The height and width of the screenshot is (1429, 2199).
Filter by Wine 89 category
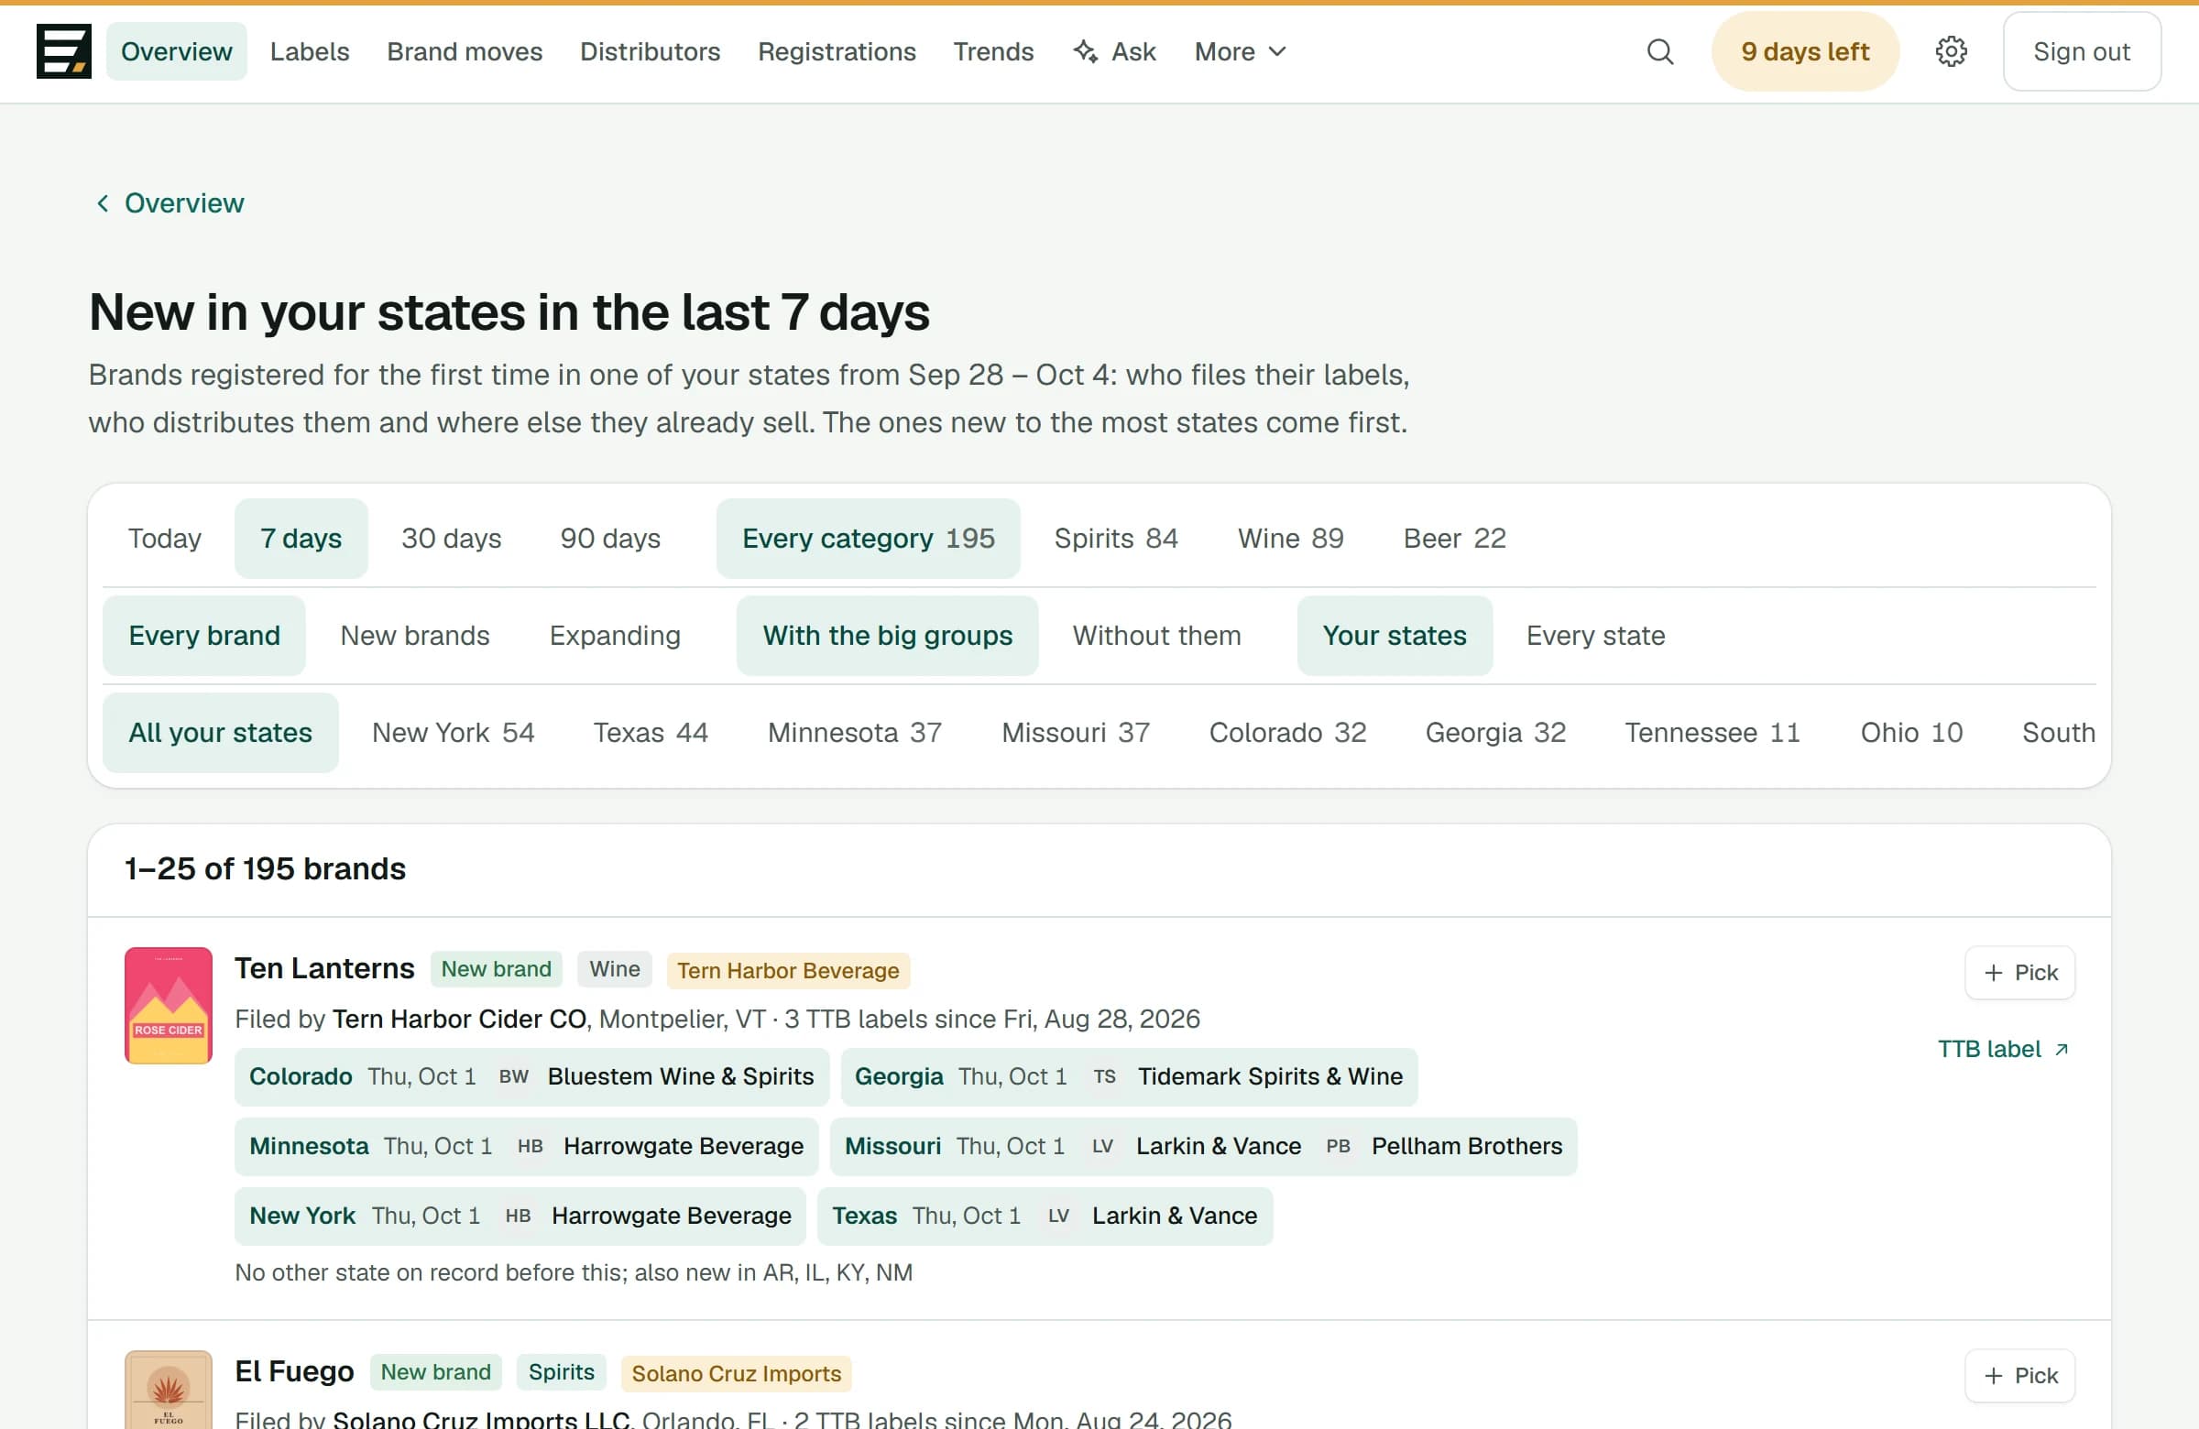(x=1290, y=539)
